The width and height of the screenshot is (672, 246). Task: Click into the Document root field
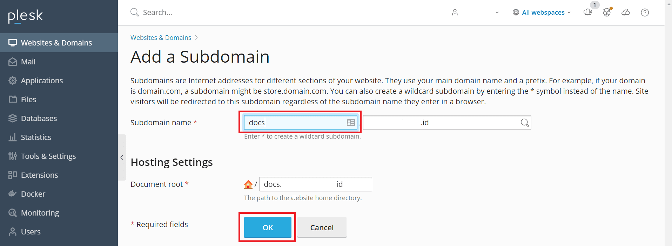click(x=315, y=184)
